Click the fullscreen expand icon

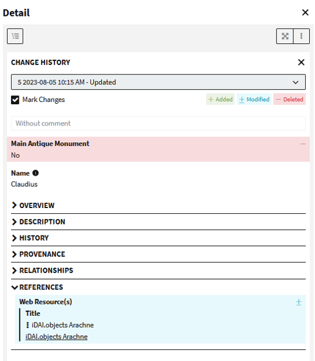click(285, 36)
